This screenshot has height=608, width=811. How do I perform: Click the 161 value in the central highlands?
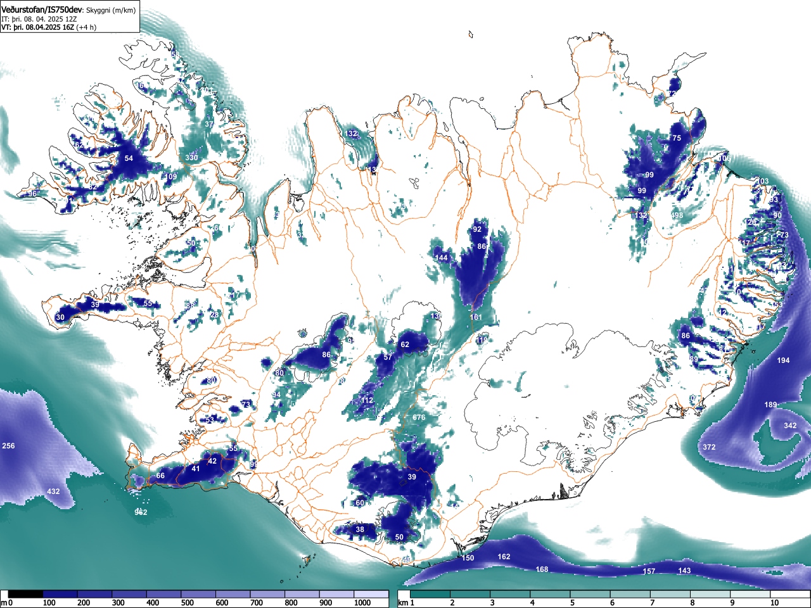coord(476,317)
